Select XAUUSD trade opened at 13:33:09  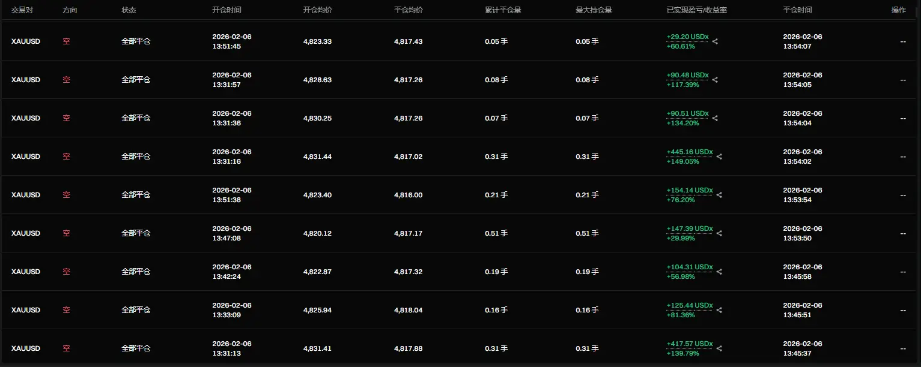26,310
